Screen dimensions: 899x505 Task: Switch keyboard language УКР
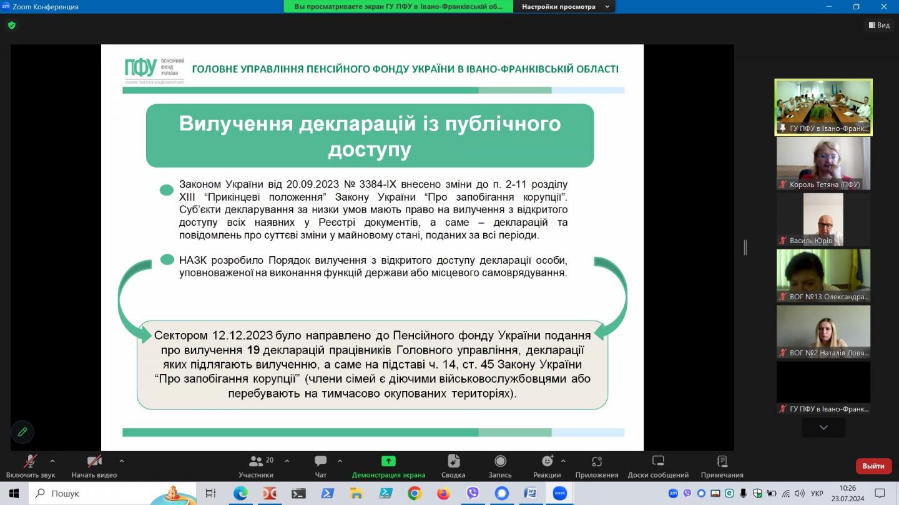coord(817,493)
